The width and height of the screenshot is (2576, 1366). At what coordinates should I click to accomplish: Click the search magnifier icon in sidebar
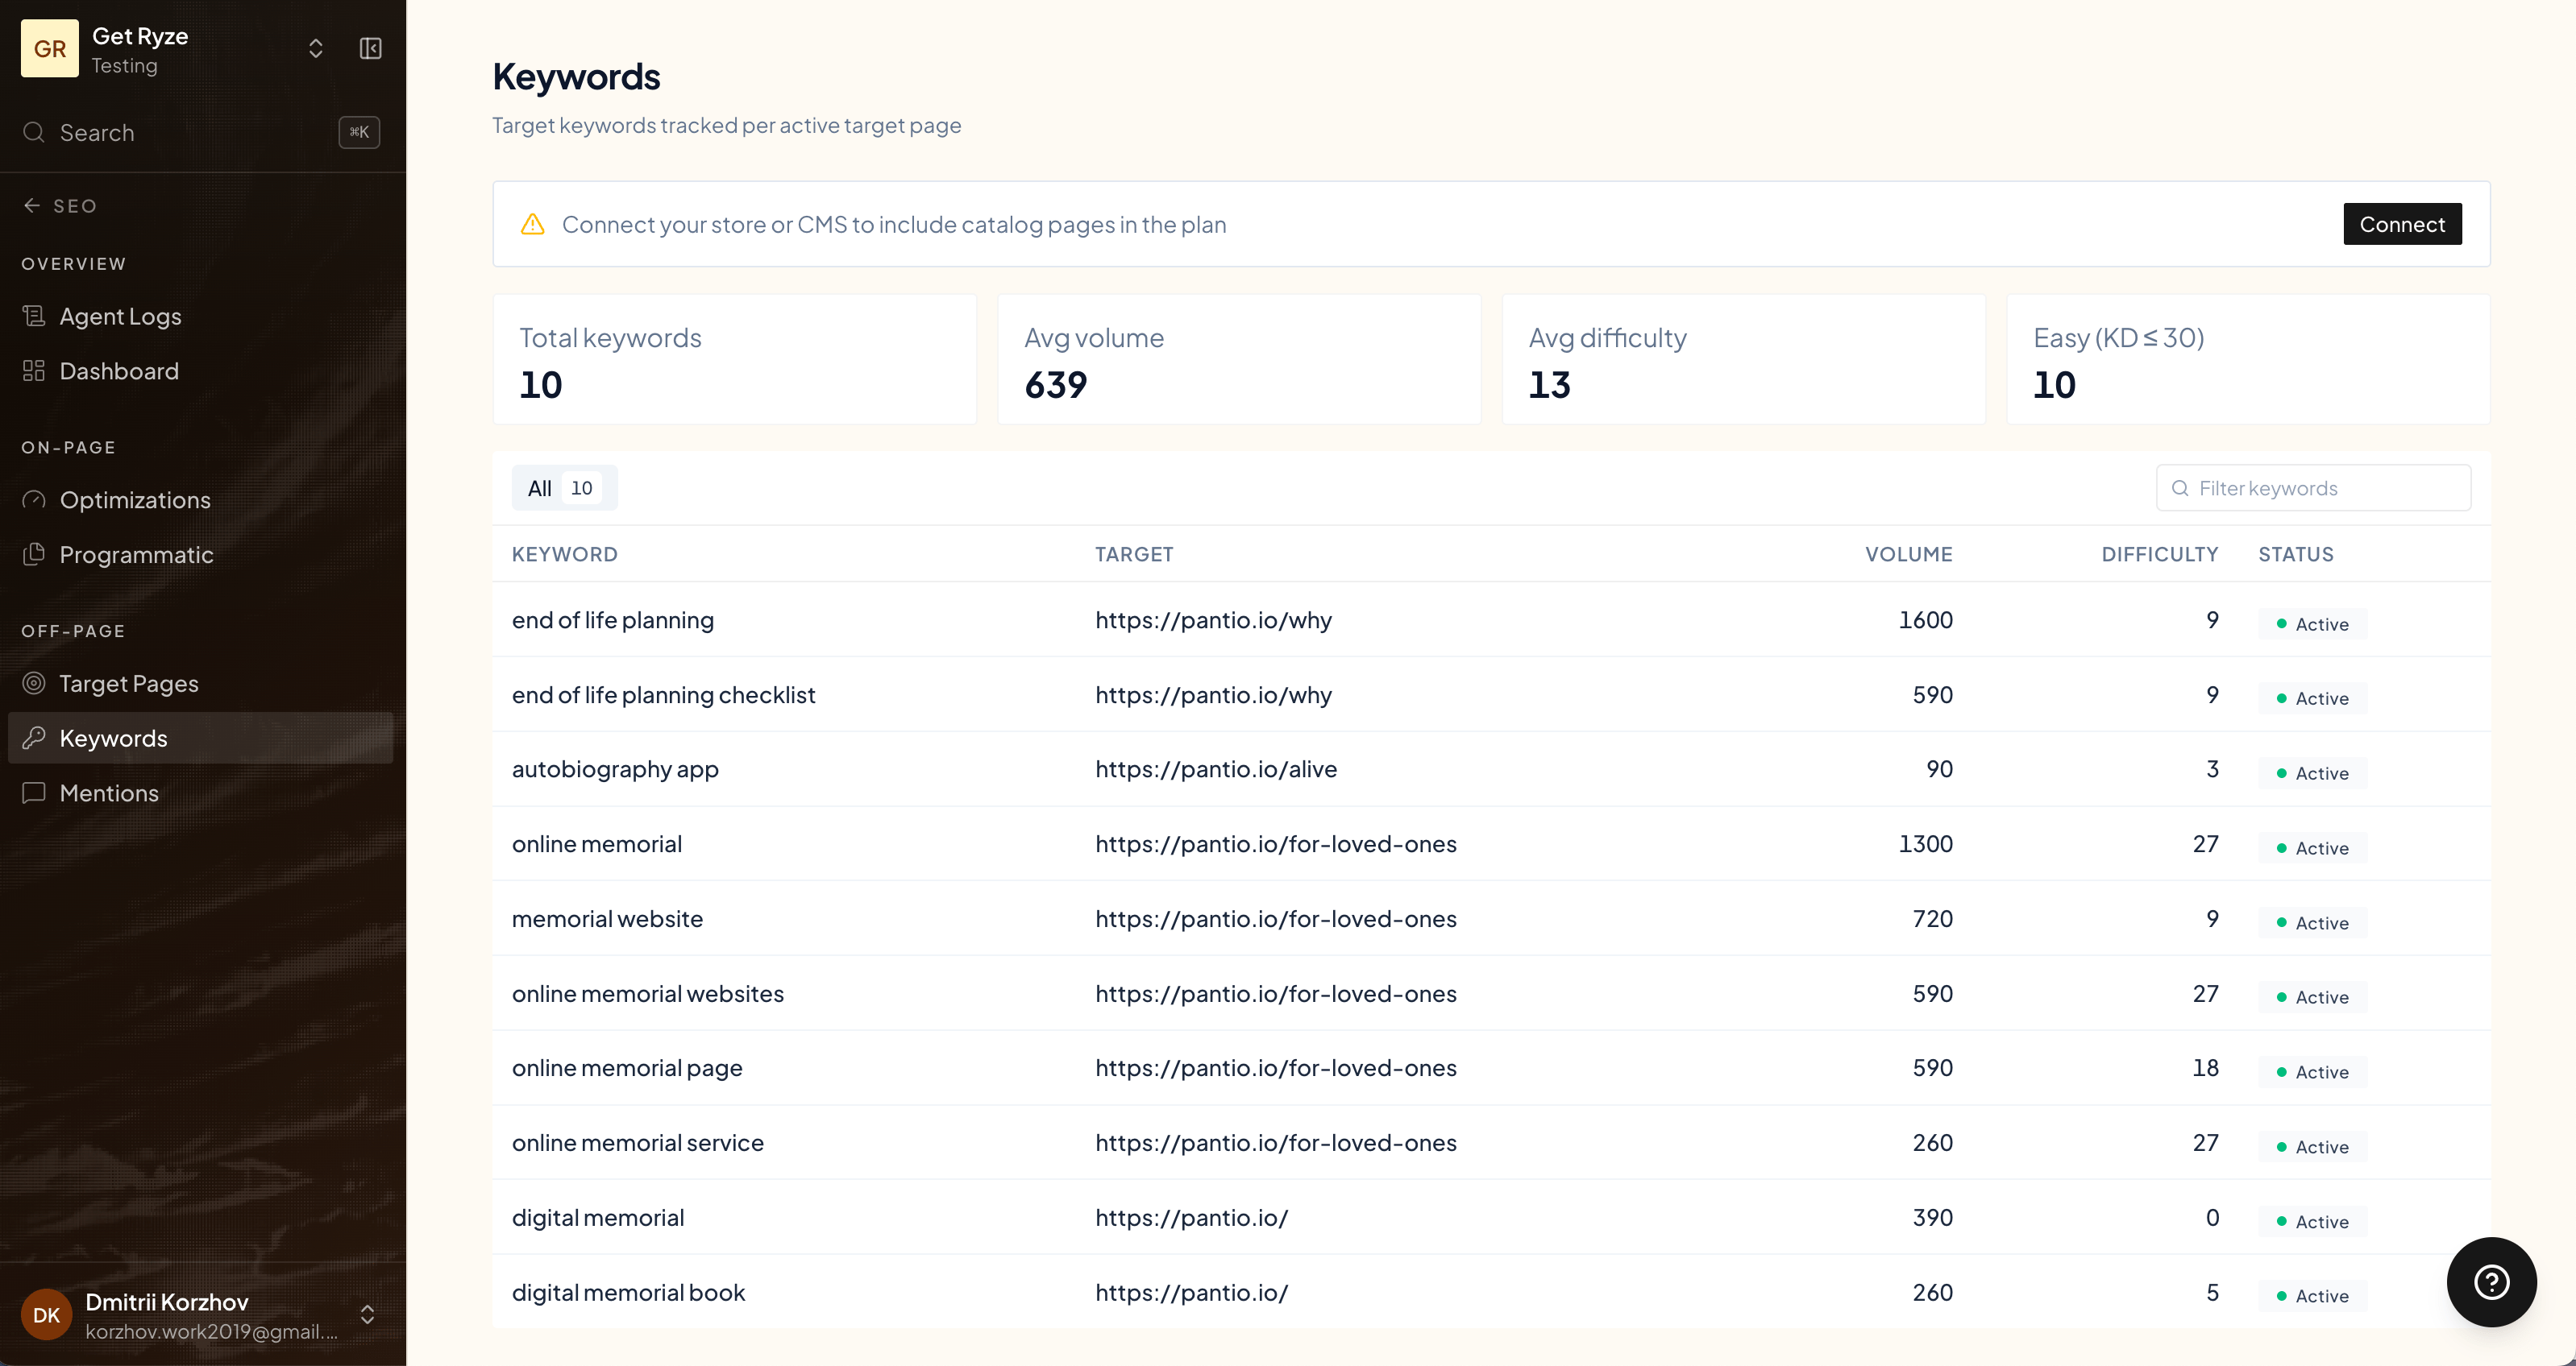[x=34, y=132]
